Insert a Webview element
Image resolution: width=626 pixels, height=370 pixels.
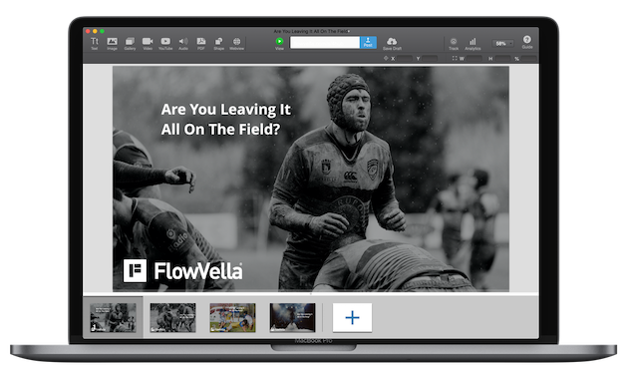pos(237,43)
